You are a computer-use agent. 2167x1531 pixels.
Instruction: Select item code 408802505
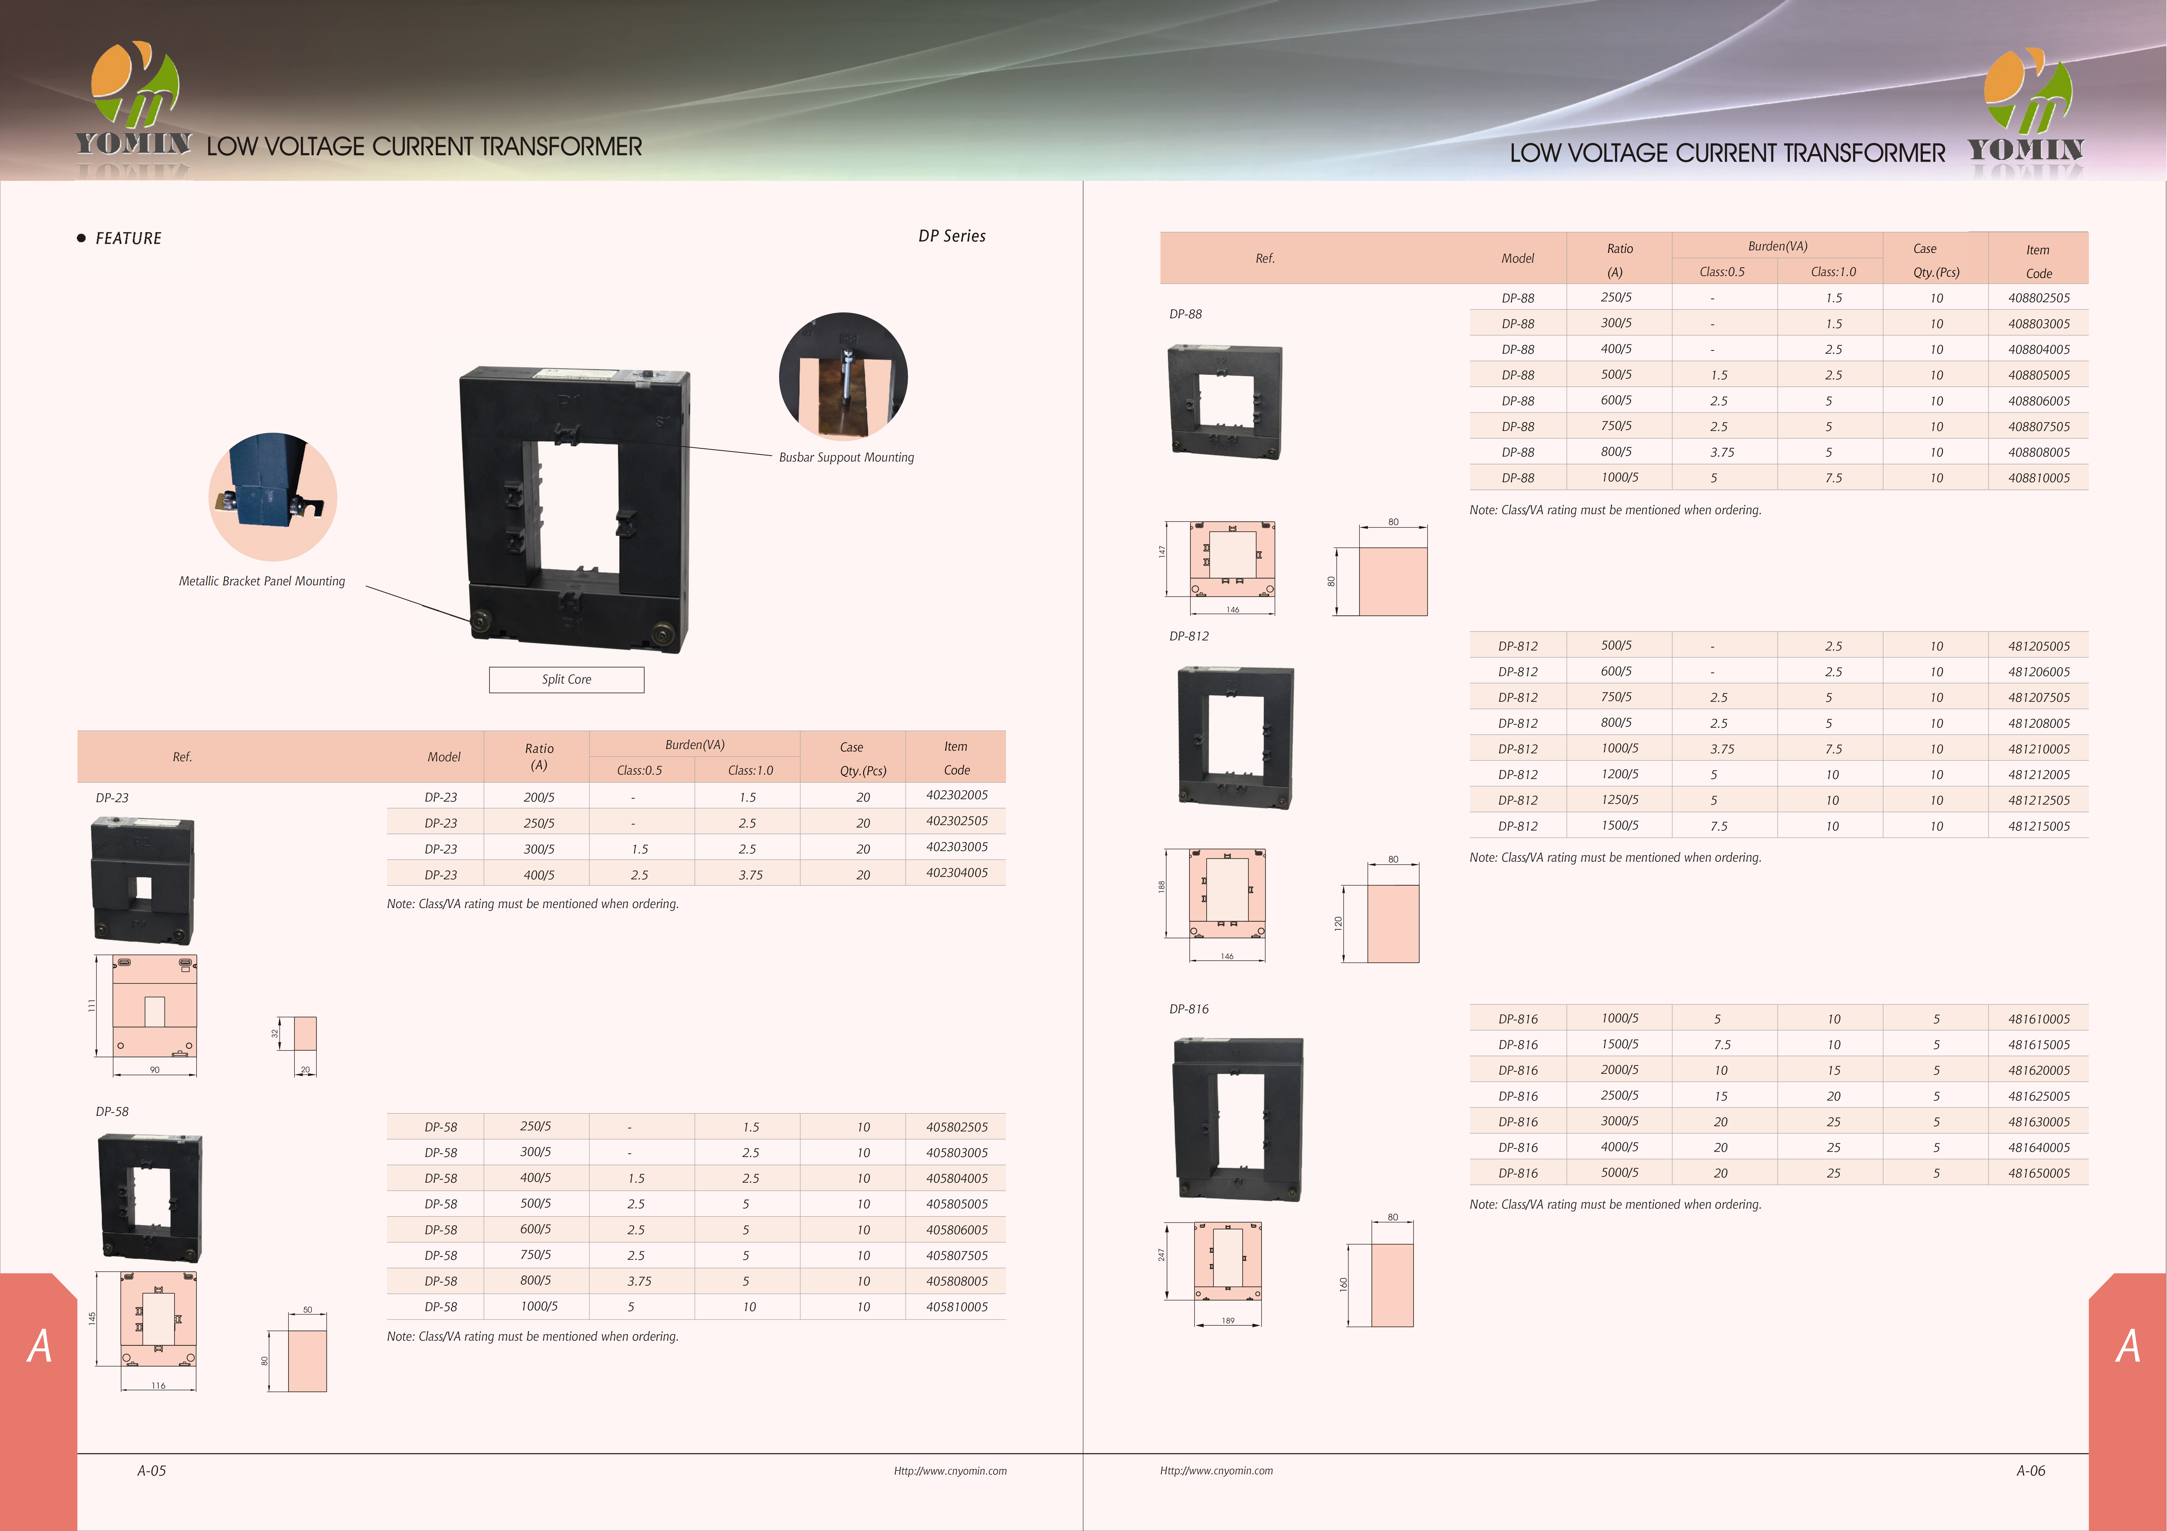(2039, 298)
